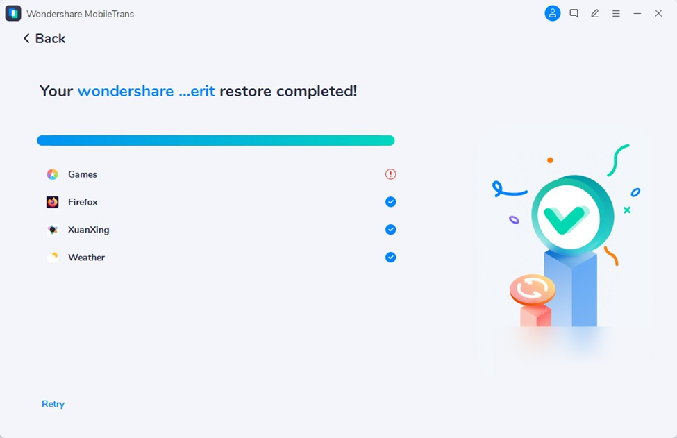This screenshot has width=677, height=438.
Task: Click the green checkmark success illustration
Action: (572, 216)
